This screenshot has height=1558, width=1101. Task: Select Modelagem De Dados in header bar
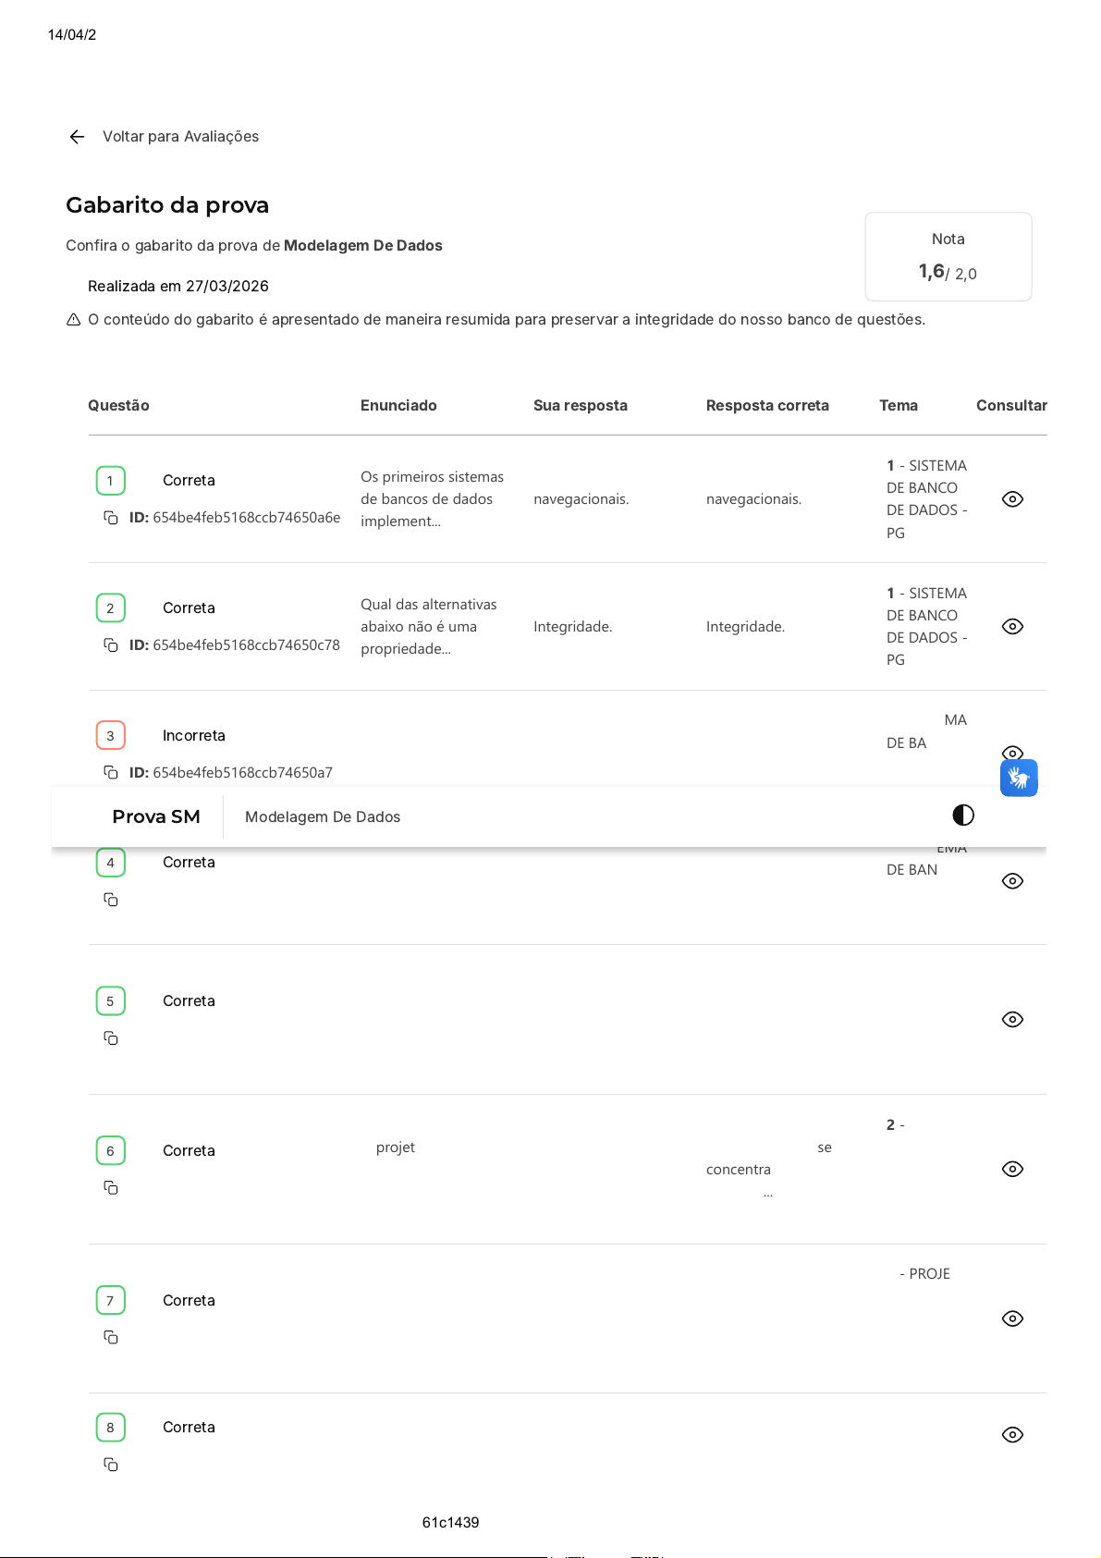(323, 817)
